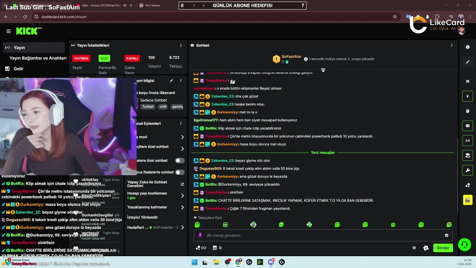Open the channel points infinity icon
Image resolution: width=476 pixels, height=268 pixels.
[x=201, y=248]
